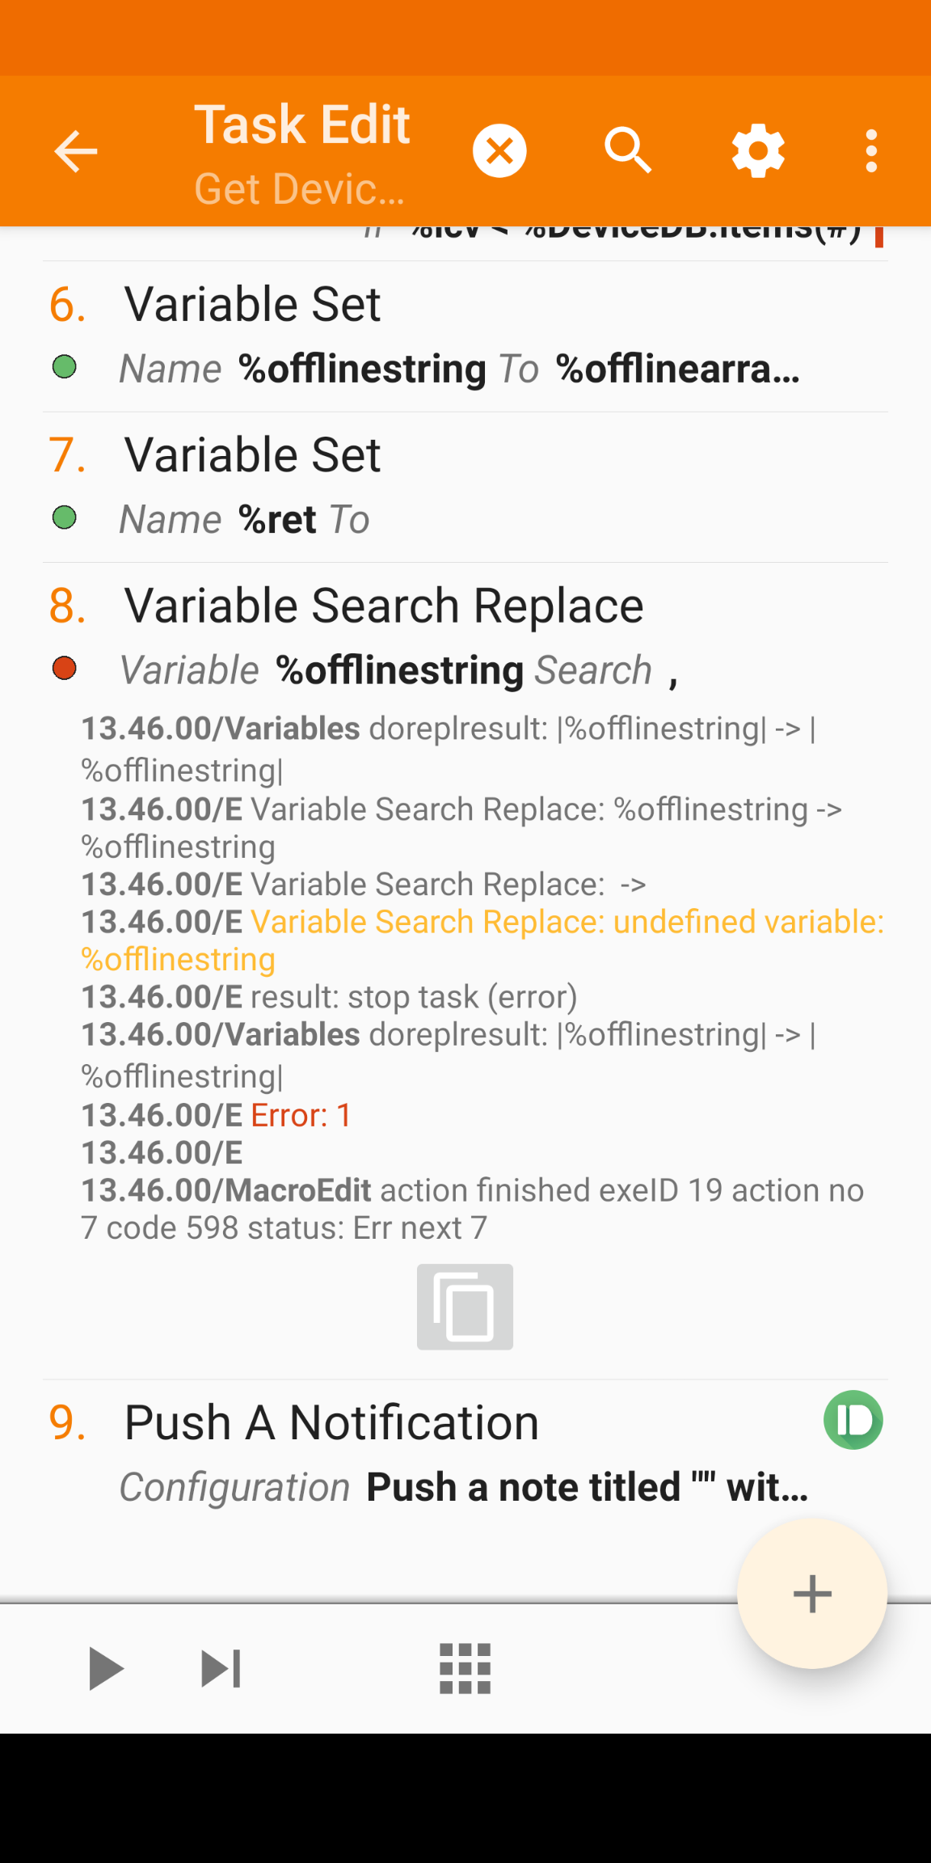
Task: Tap the Pushbullet icon on Push A Notification
Action: [853, 1419]
